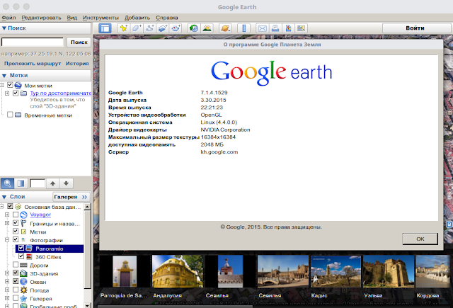The image size is (453, 308).
Task: Click the Погода sun icon
Action: pyautogui.click(x=23, y=290)
